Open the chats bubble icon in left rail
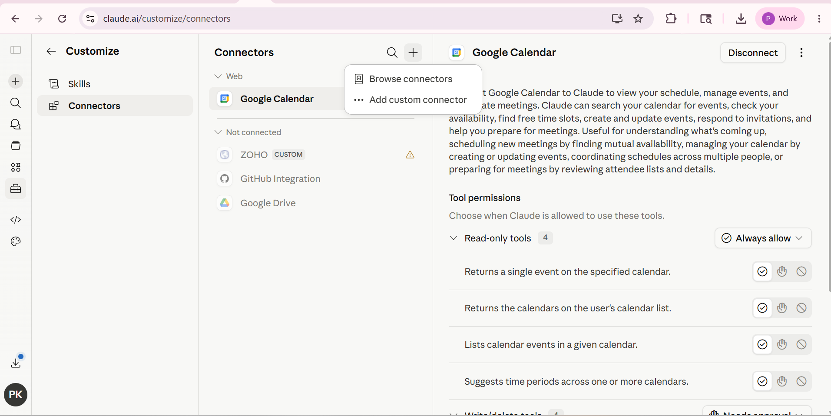Screen dimensions: 831x416 (16, 124)
